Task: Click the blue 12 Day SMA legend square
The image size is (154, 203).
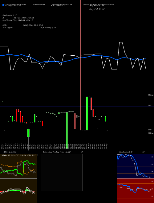Action: pyautogui.click(x=3, y=5)
